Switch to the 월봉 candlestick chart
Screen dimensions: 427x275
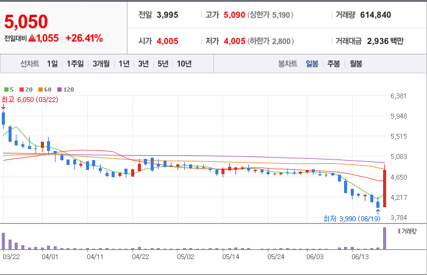pyautogui.click(x=356, y=64)
